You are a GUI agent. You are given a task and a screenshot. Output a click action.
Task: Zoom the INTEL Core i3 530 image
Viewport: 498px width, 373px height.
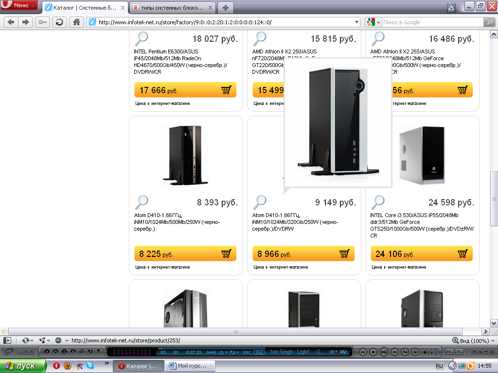click(378, 203)
